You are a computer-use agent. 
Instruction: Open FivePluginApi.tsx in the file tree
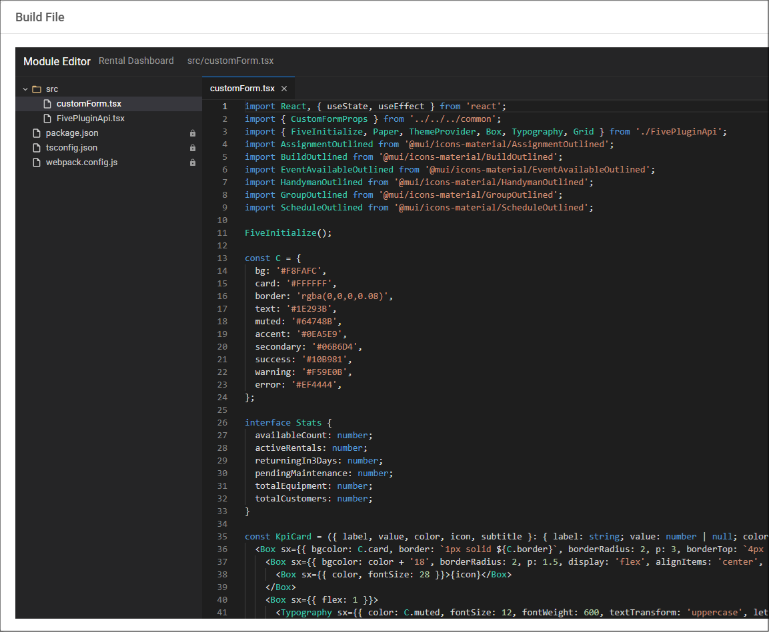coord(109,119)
